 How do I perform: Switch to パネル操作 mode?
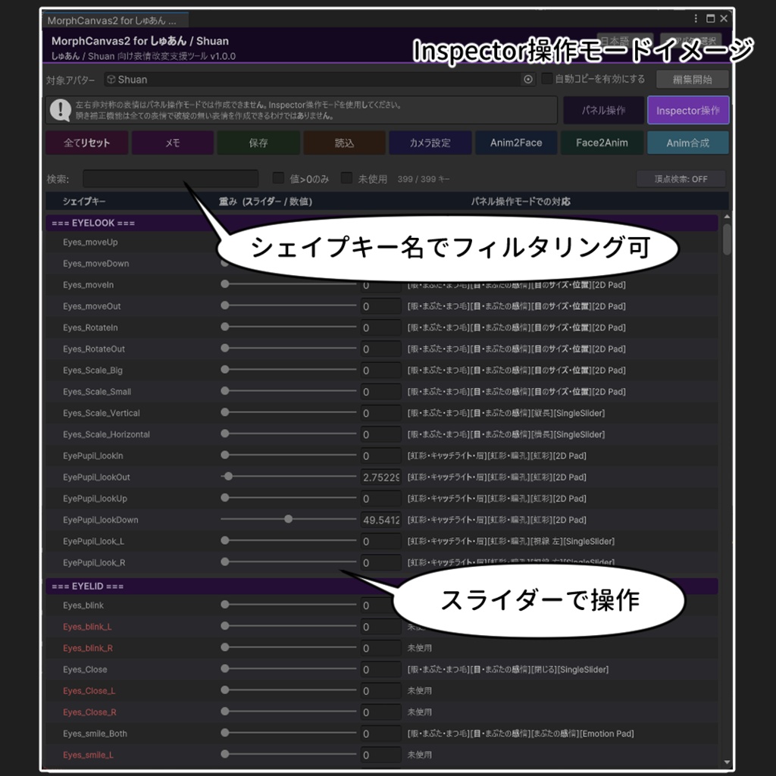coord(603,111)
